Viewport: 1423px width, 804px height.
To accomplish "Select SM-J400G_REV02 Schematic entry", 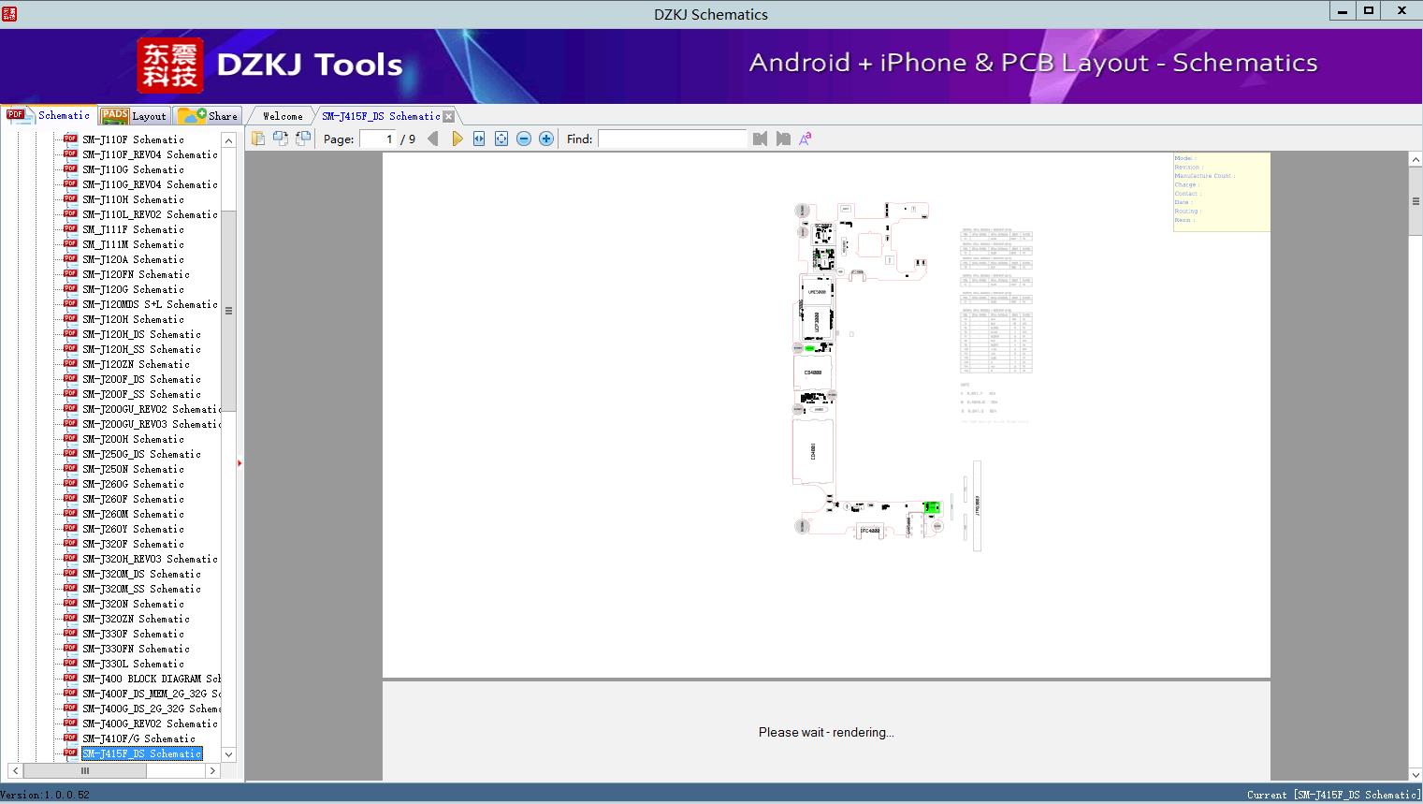I will coord(150,724).
